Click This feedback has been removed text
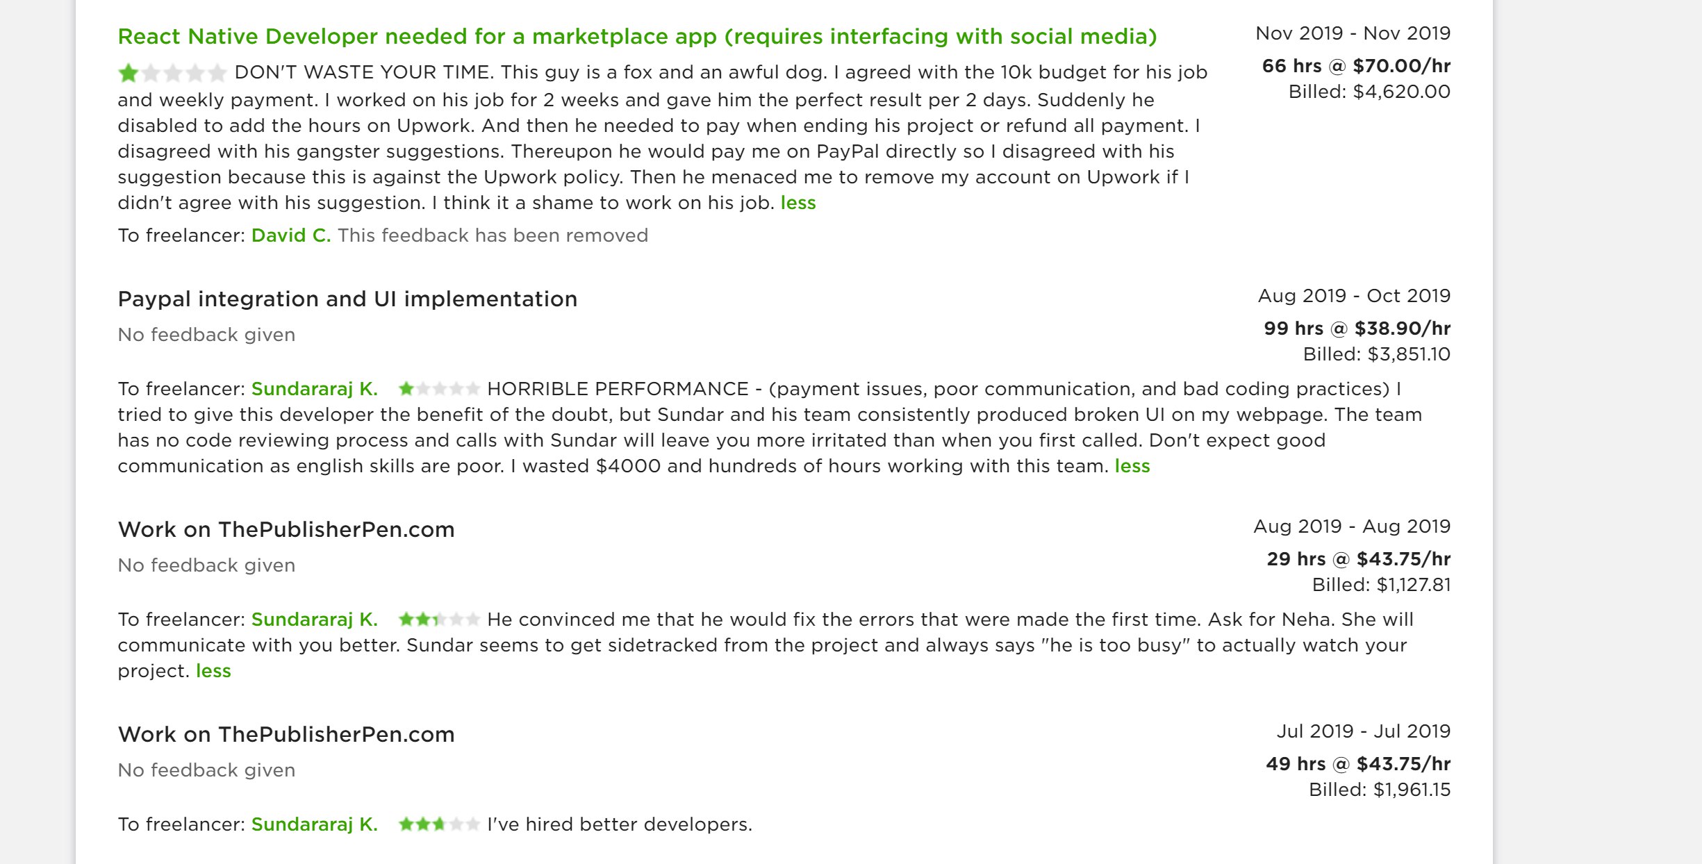This screenshot has width=1702, height=864. point(493,235)
